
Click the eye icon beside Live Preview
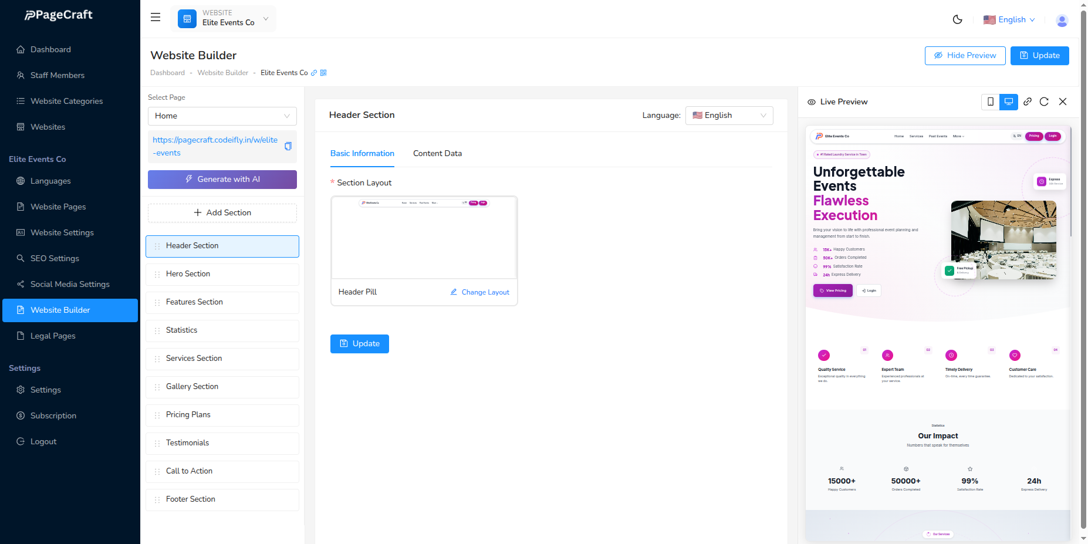pos(811,102)
